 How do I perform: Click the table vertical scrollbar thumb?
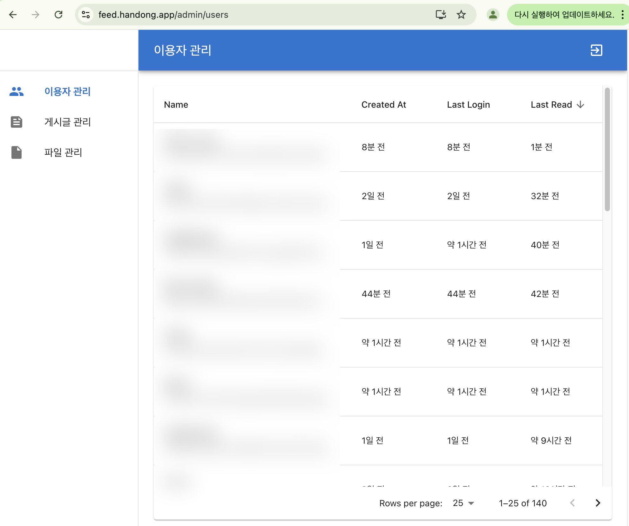pyautogui.click(x=607, y=149)
